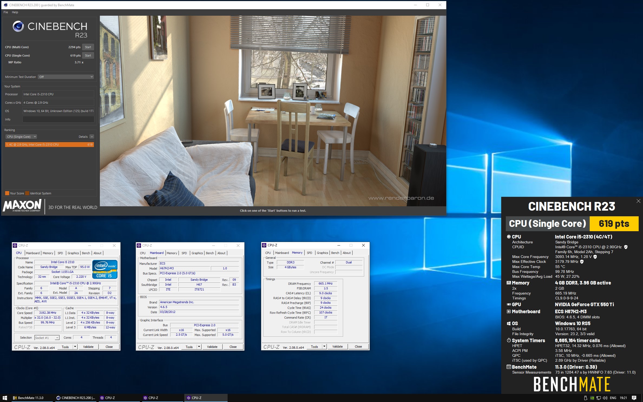
Task: Open the CPU (Single Core) ranking dropdown
Action: tap(21, 137)
